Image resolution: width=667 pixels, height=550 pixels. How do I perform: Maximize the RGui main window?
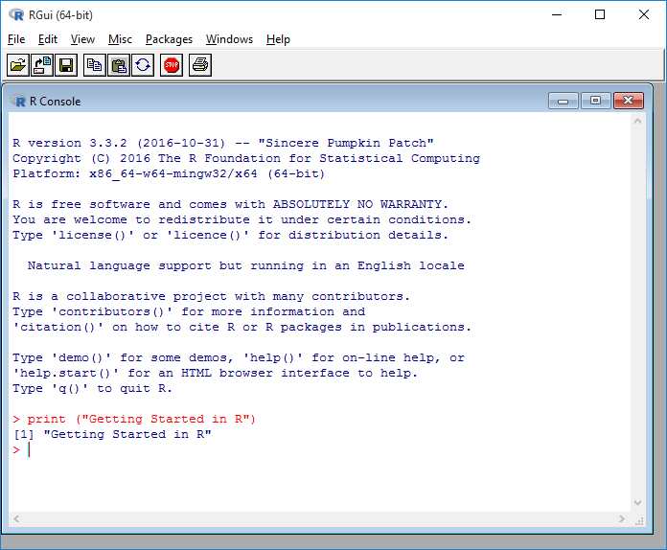pos(600,15)
